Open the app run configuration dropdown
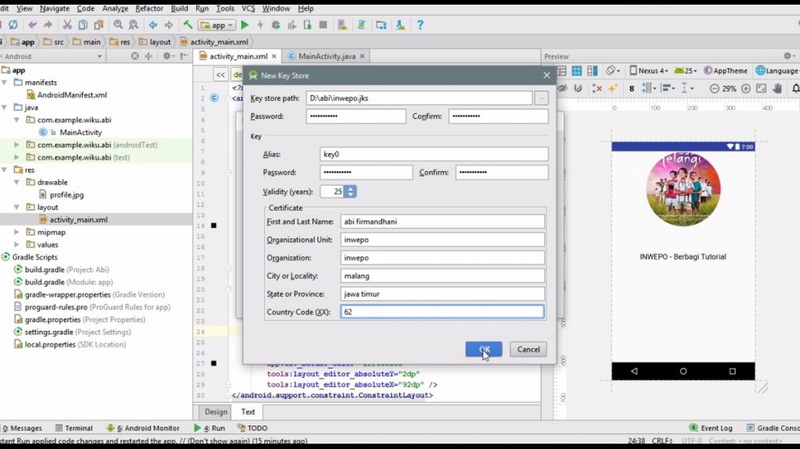This screenshot has height=449, width=800. [216, 25]
